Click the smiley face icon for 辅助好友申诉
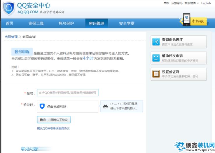Screen dimensions: 215x153 [156, 58]
